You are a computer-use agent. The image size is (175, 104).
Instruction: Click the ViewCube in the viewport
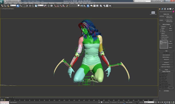click(x=153, y=13)
